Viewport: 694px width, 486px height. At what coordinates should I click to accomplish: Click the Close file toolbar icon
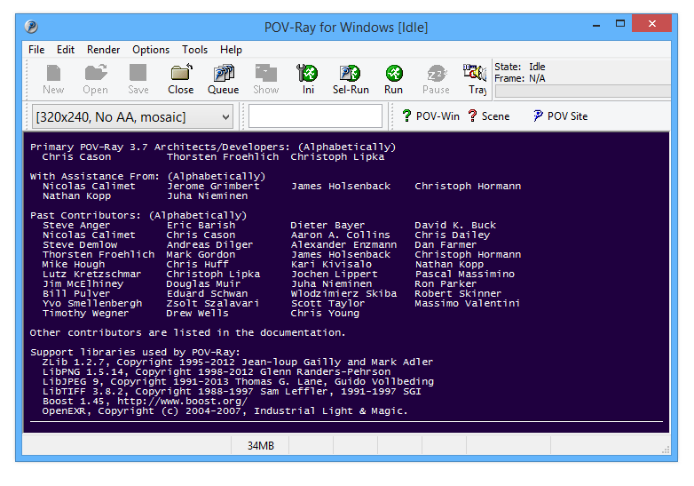181,74
